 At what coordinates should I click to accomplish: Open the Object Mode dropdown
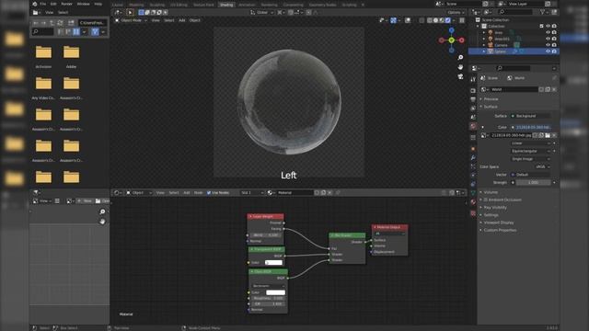(132, 20)
